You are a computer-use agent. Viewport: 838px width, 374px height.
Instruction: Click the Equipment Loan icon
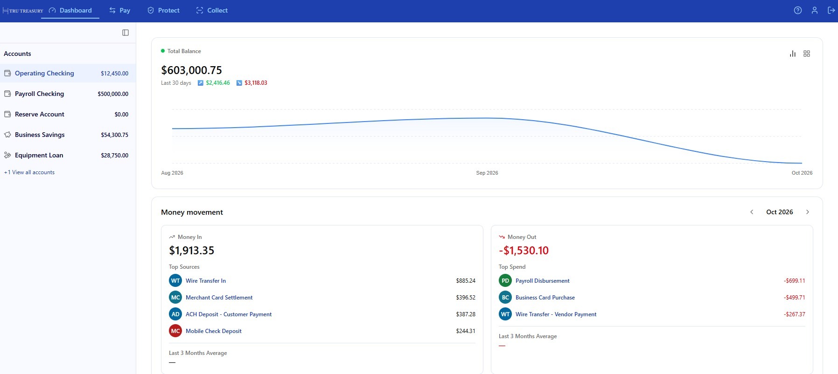[7, 155]
